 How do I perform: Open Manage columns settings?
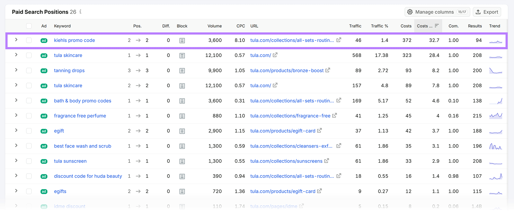coord(437,12)
